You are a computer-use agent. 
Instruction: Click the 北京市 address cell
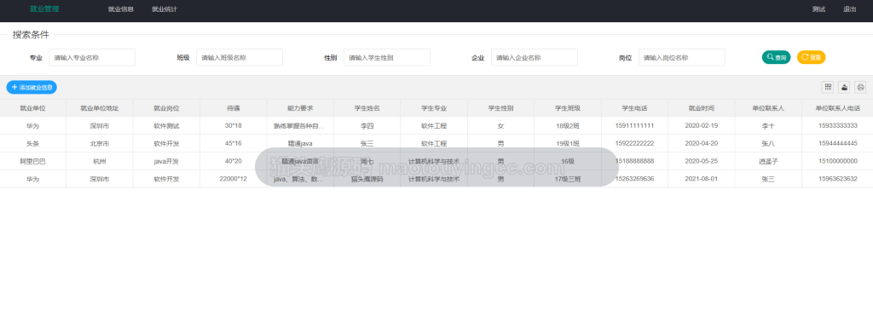point(100,144)
